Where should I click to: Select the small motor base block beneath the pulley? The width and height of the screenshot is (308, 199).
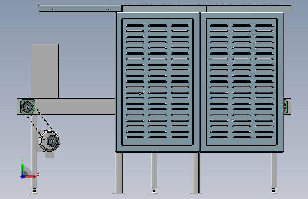tap(49, 154)
